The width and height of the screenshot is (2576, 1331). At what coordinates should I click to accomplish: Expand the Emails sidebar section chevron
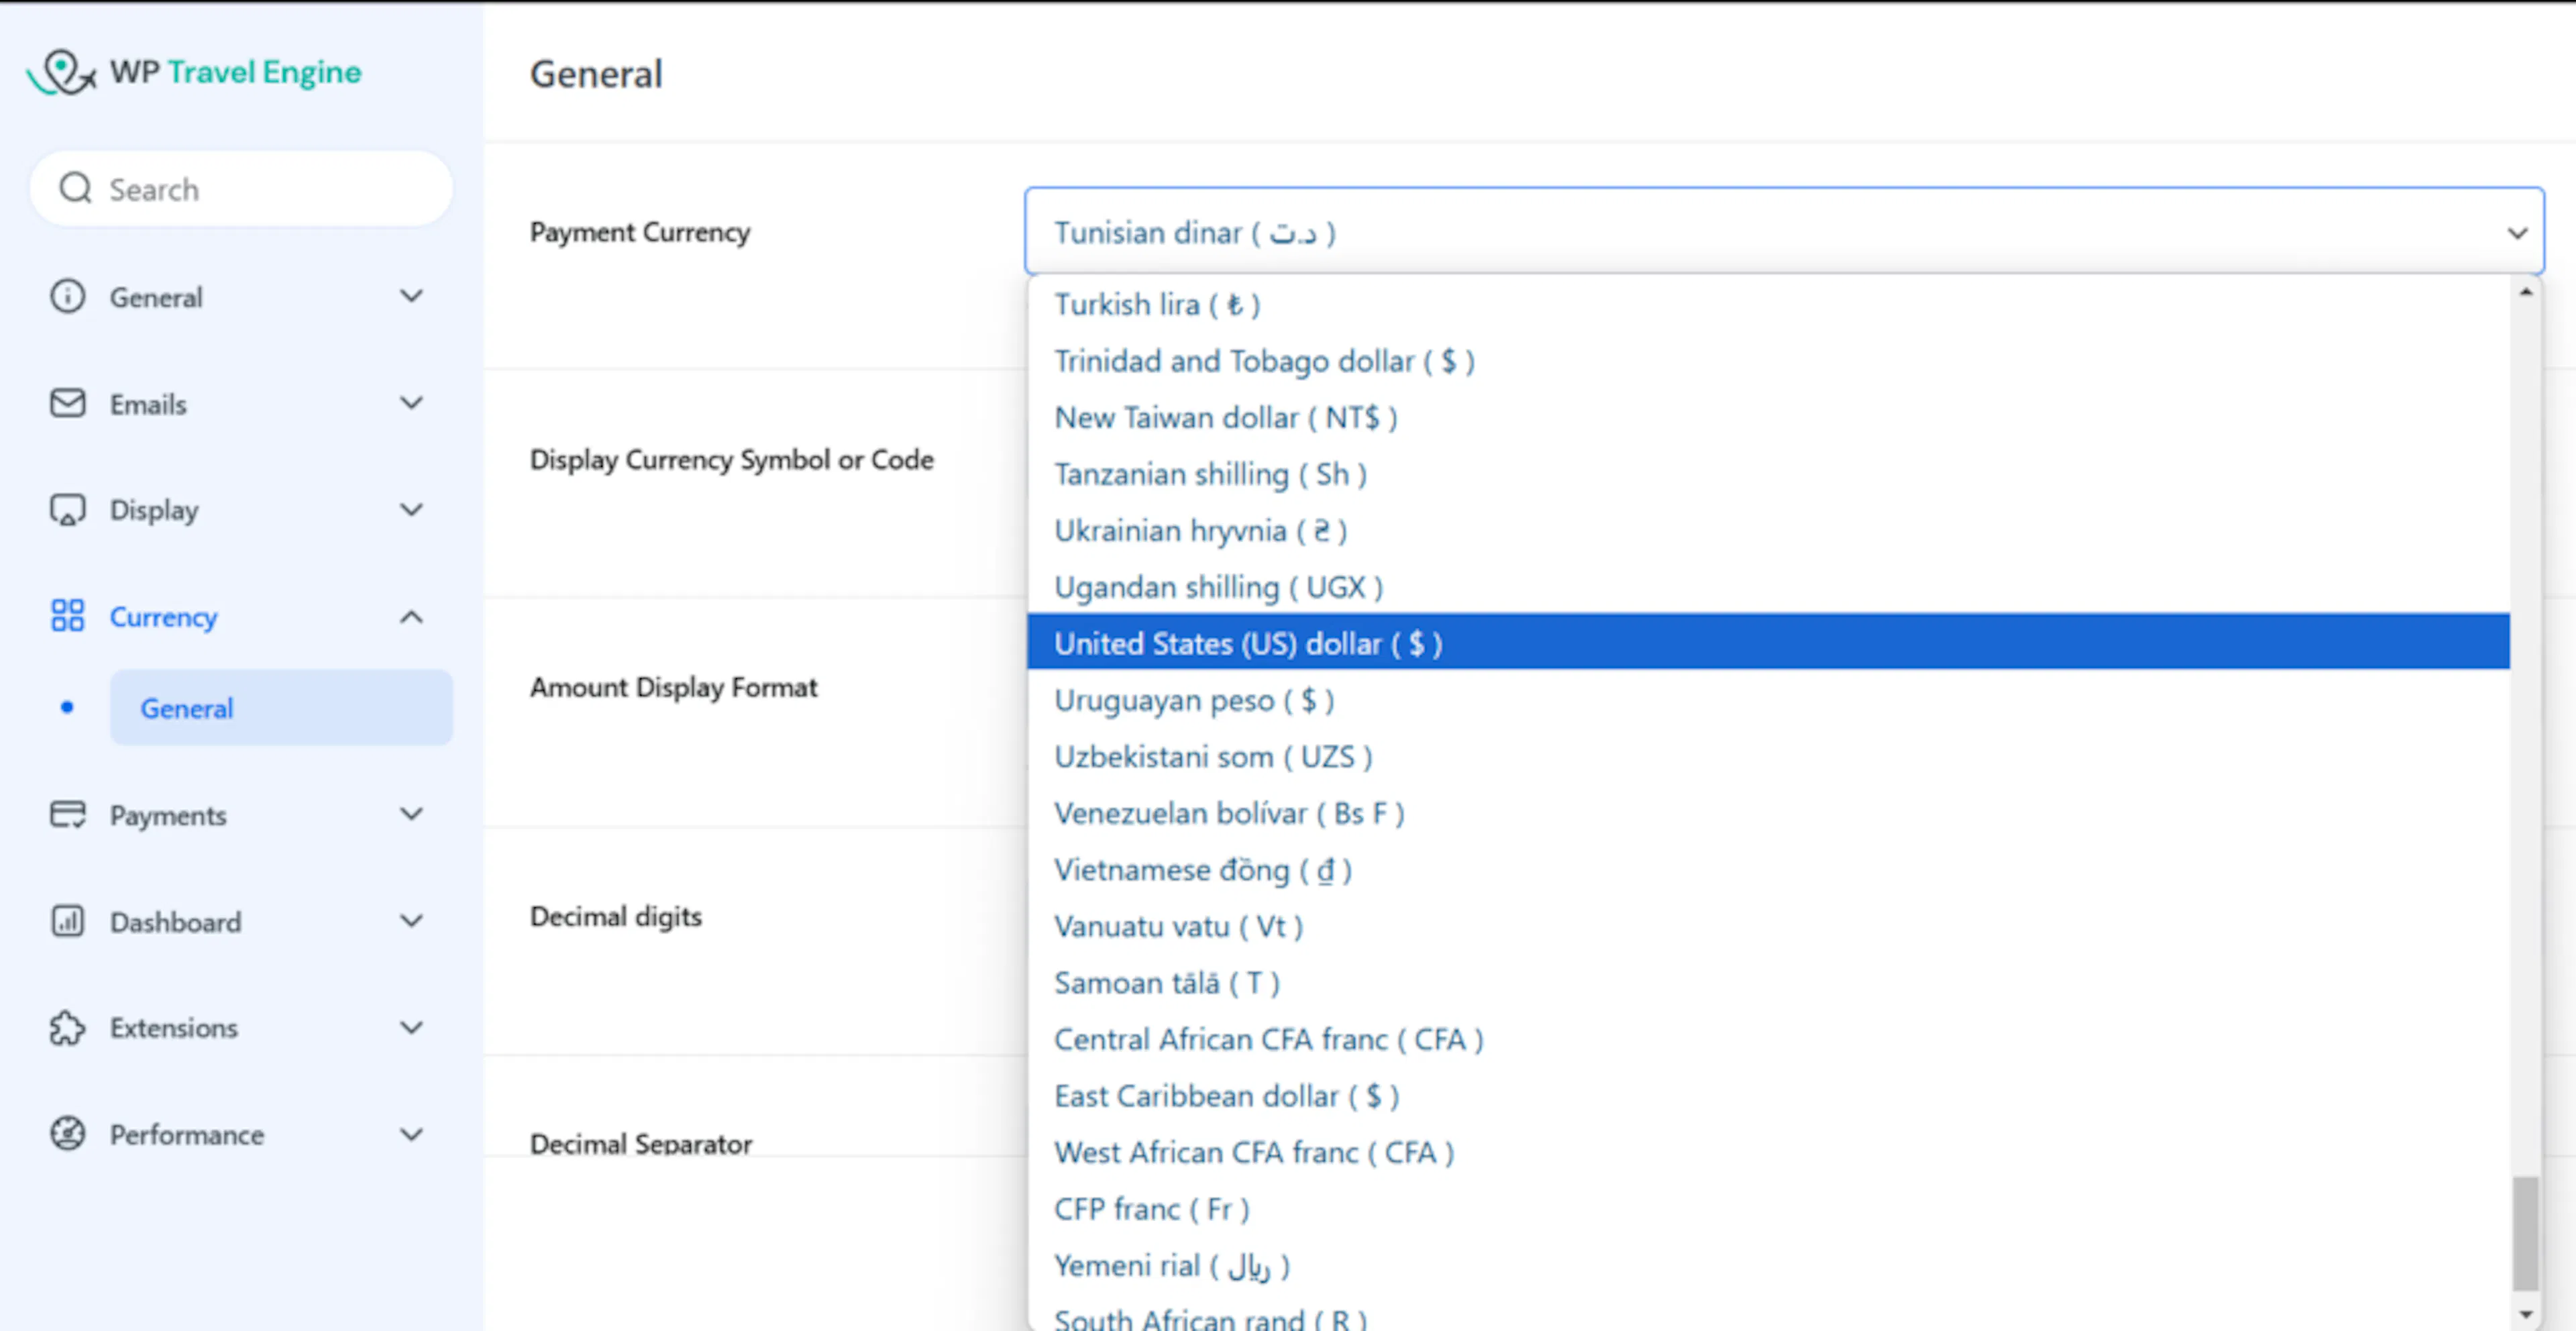click(411, 403)
